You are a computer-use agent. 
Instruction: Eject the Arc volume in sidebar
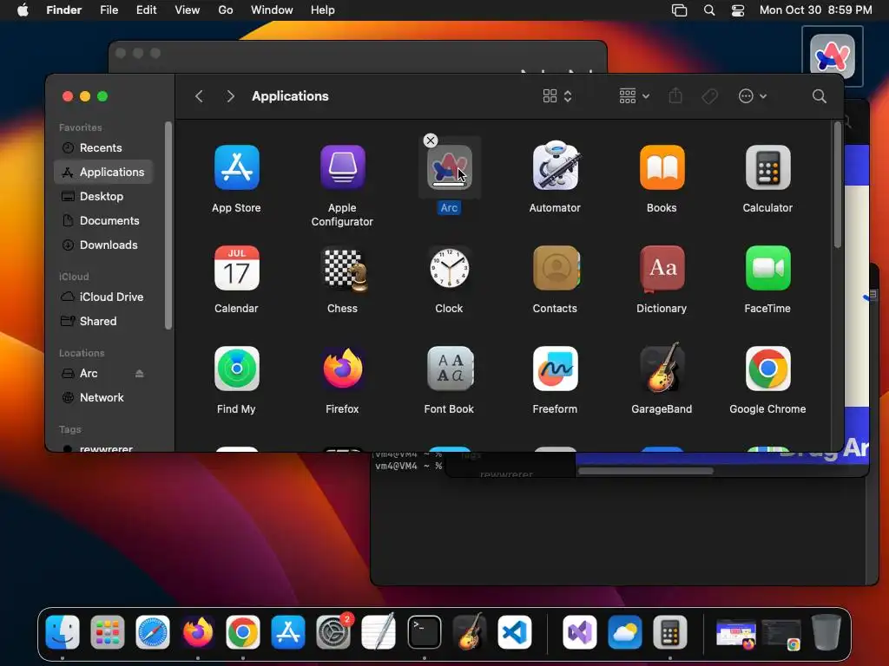click(140, 373)
